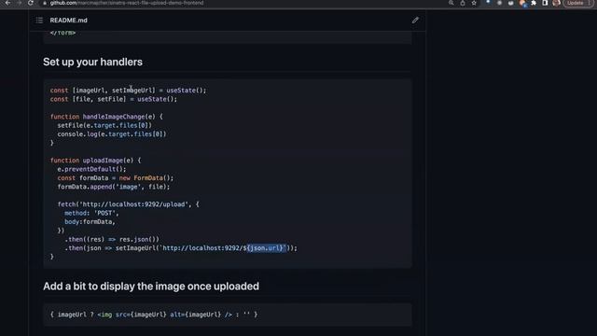Screen dimensions: 597x336
Task: Click the README.md file title
Action: click(x=68, y=21)
